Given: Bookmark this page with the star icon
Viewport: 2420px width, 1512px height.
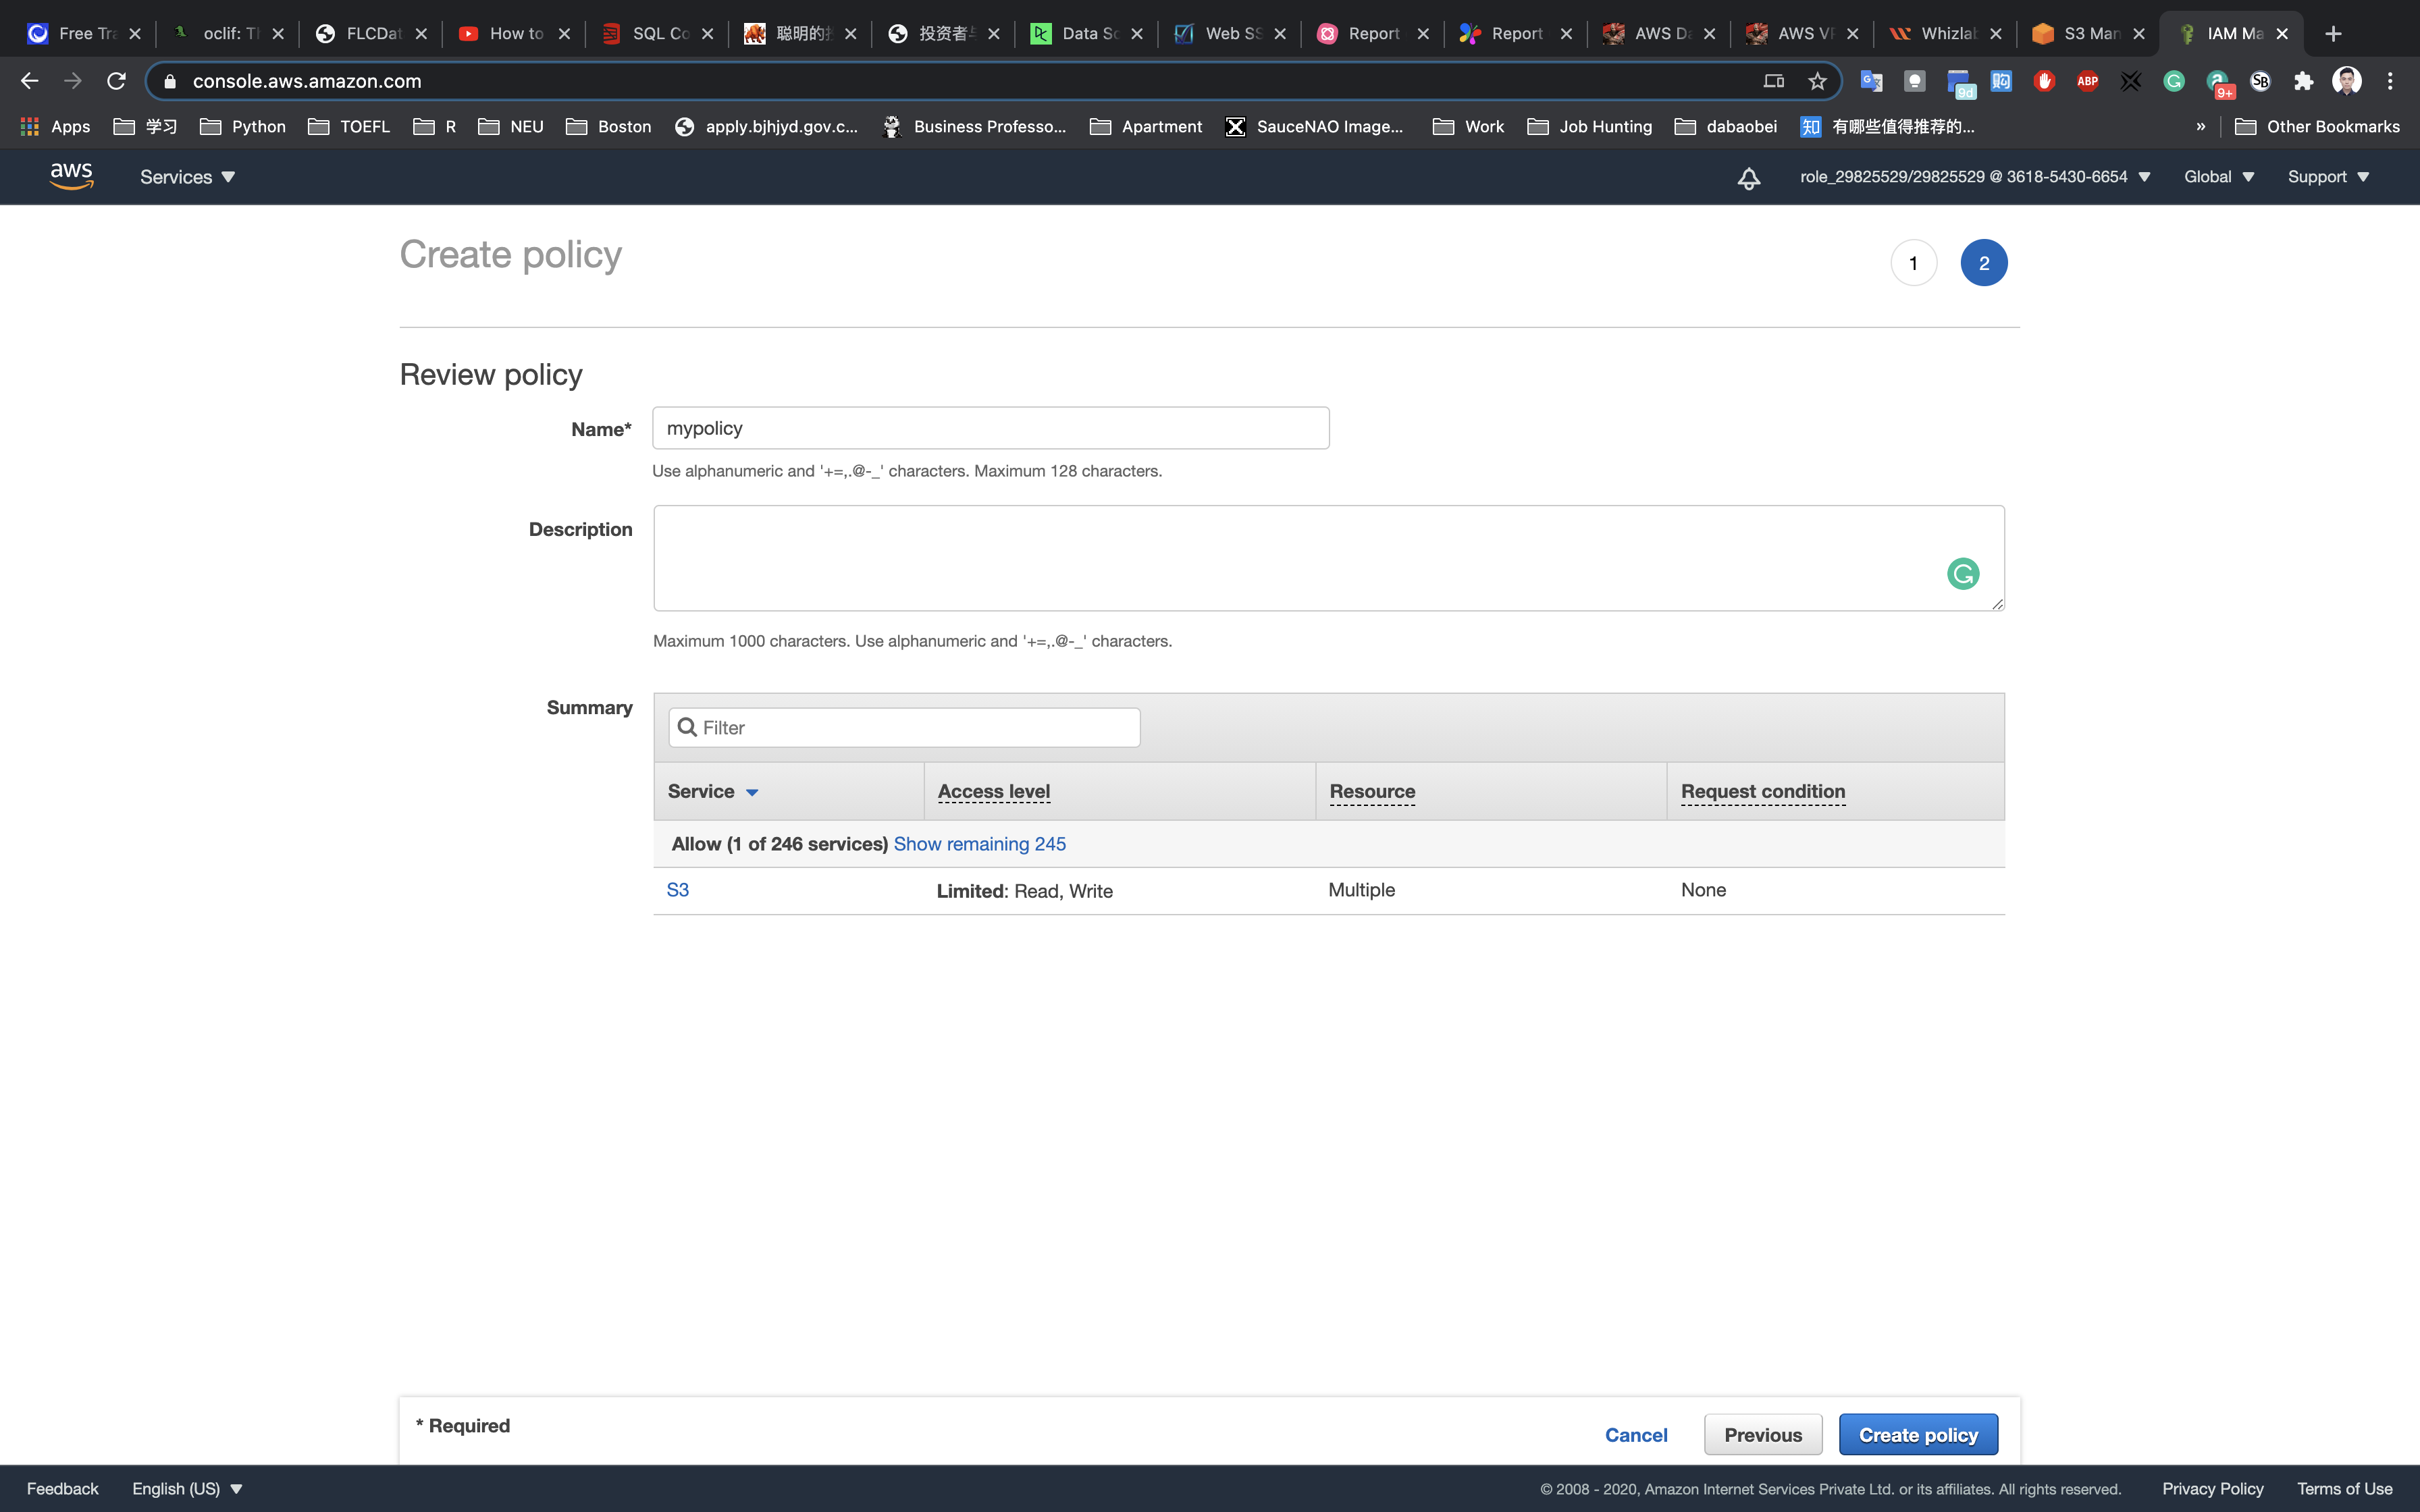Looking at the screenshot, I should click(x=1817, y=81).
